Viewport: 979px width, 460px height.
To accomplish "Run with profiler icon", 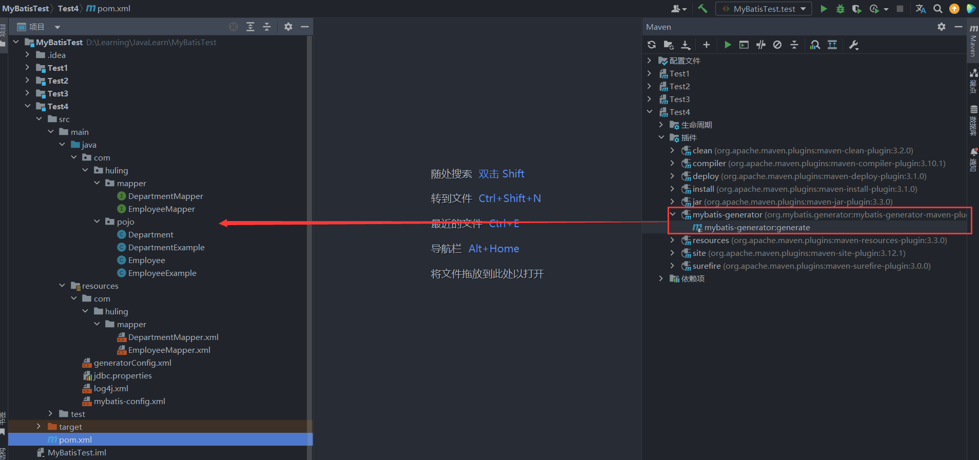I will pos(874,9).
